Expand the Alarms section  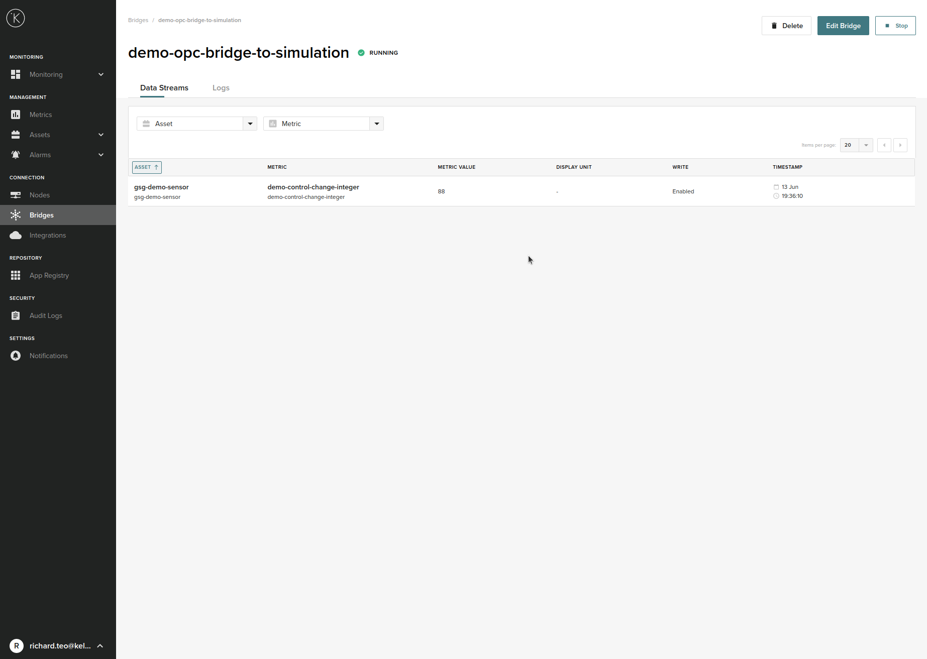(x=101, y=155)
